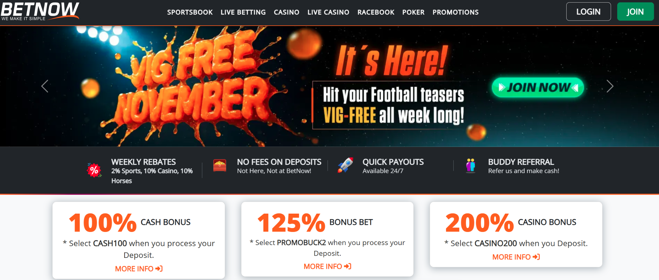Click the weekly rebates percent badge icon
The width and height of the screenshot is (659, 280).
coord(94,170)
